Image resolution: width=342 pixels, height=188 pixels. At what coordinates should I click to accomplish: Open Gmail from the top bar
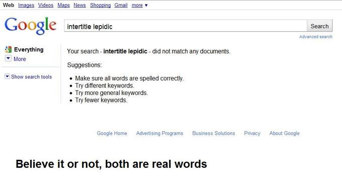tap(121, 5)
